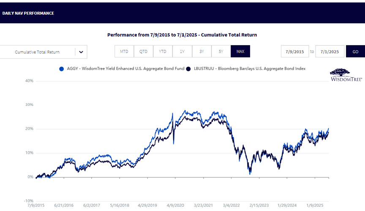
Task: Click the 3/4/2022 x-axis label
Action: 231,206
